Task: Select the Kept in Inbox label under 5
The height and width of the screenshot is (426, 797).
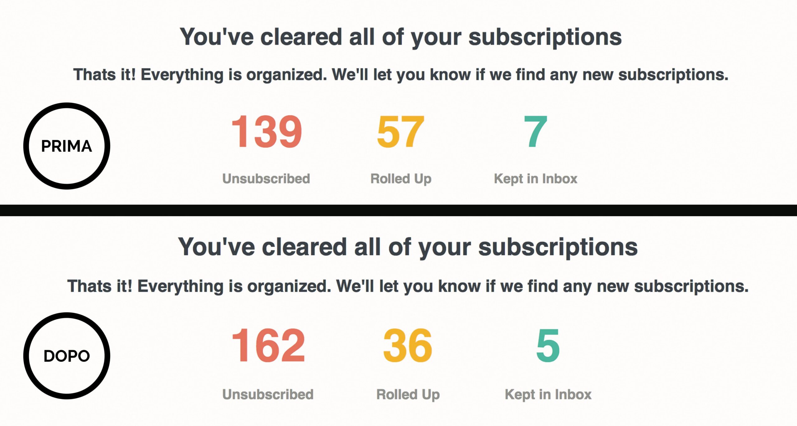Action: tap(548, 394)
